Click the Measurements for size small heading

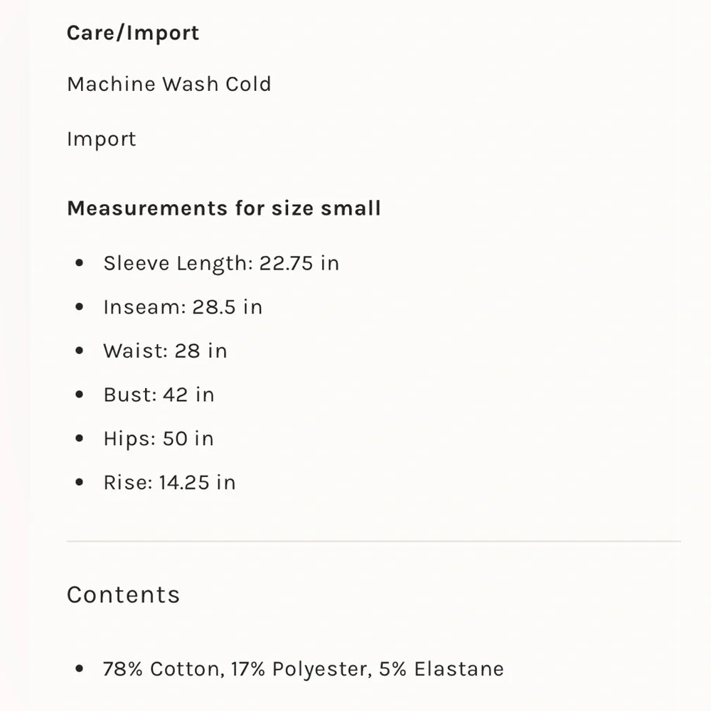point(224,208)
